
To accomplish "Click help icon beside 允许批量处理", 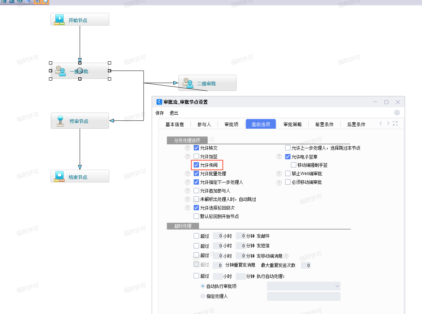I will 188,174.
